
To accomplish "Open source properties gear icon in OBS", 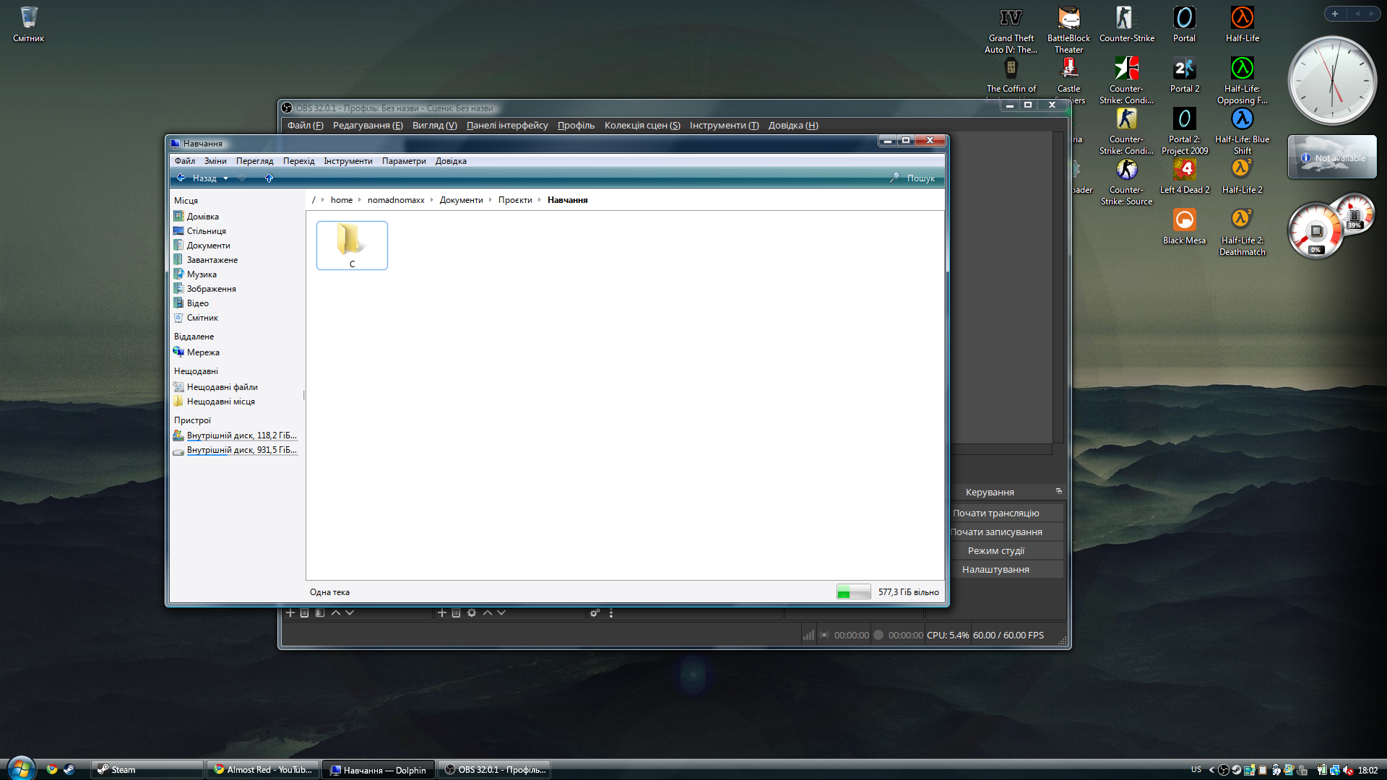I will coord(472,613).
